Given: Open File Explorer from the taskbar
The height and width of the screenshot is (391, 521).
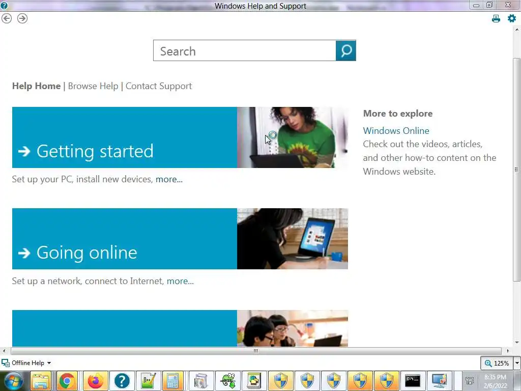Looking at the screenshot, I should point(41,381).
